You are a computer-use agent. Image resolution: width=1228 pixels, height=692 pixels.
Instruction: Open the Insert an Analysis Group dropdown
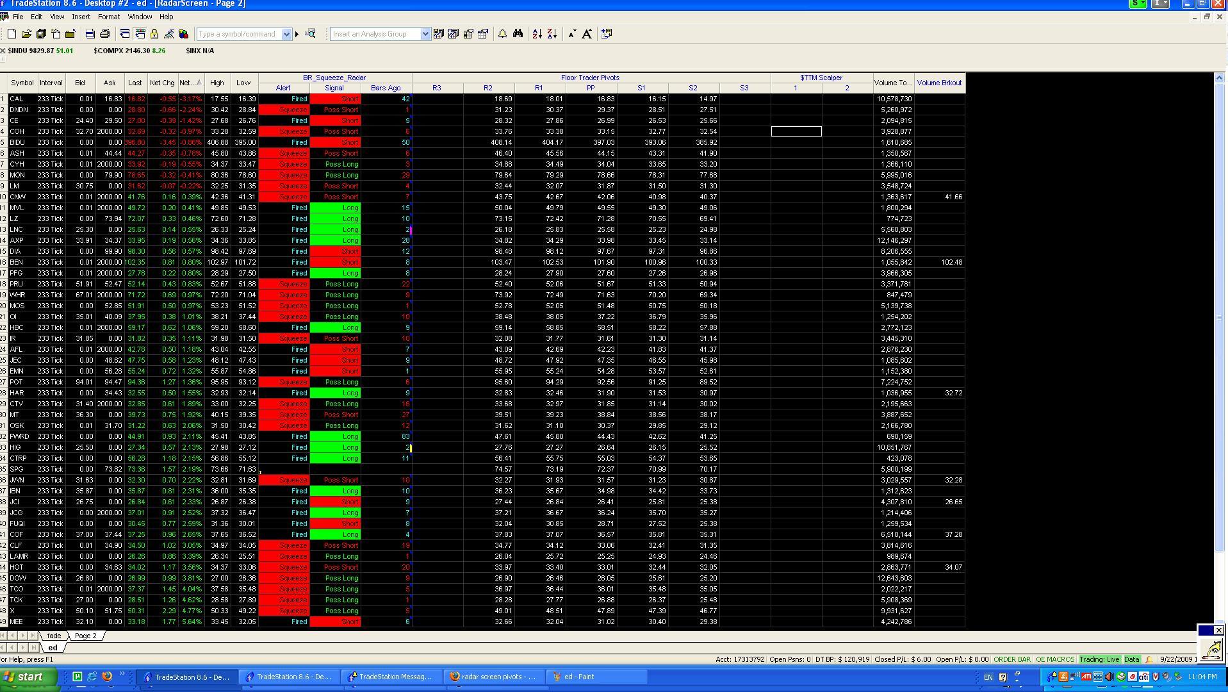[425, 34]
